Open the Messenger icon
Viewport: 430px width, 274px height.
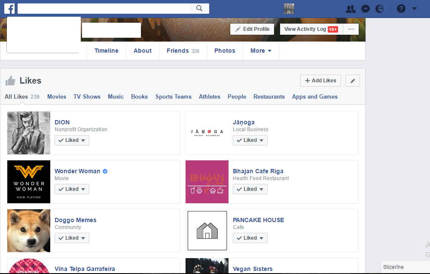coord(365,9)
